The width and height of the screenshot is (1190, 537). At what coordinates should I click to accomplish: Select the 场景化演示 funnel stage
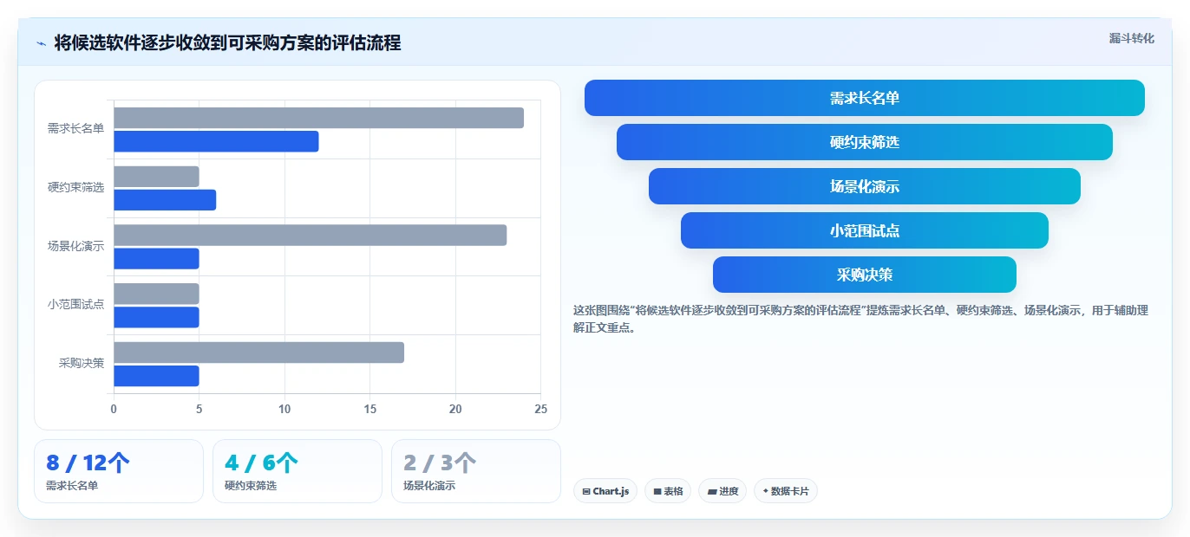(865, 186)
